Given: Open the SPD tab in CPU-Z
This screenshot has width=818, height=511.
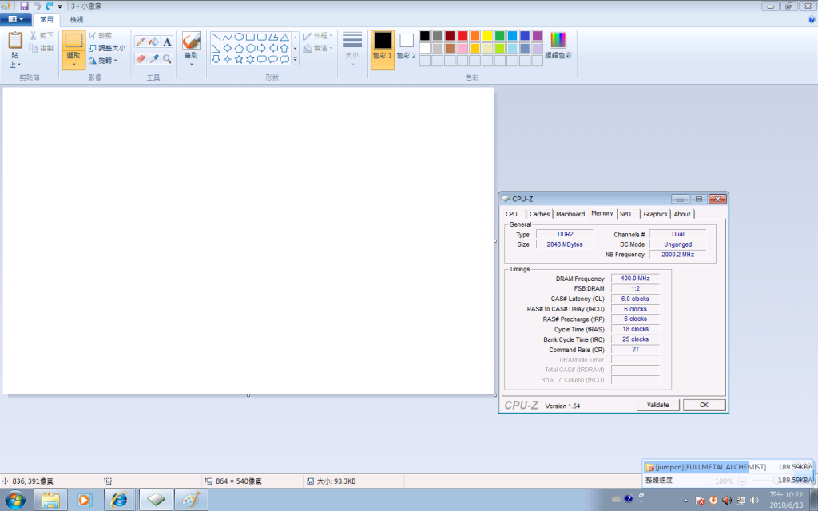Looking at the screenshot, I should (625, 214).
